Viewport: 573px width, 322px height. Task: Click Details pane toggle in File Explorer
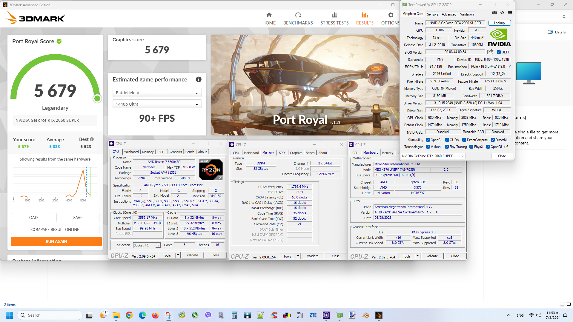click(557, 32)
